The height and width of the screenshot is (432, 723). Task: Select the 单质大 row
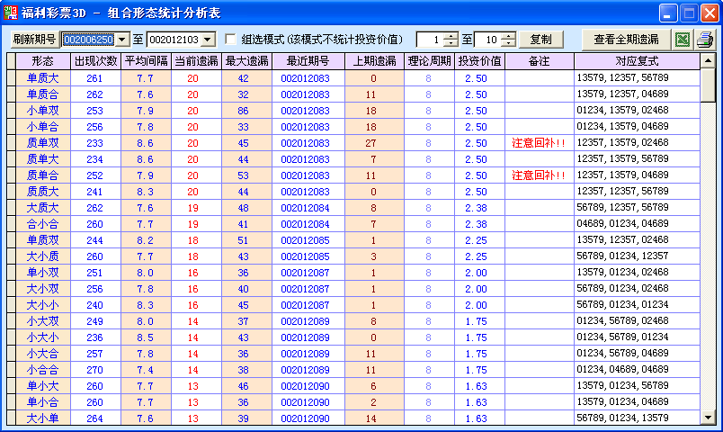42,78
